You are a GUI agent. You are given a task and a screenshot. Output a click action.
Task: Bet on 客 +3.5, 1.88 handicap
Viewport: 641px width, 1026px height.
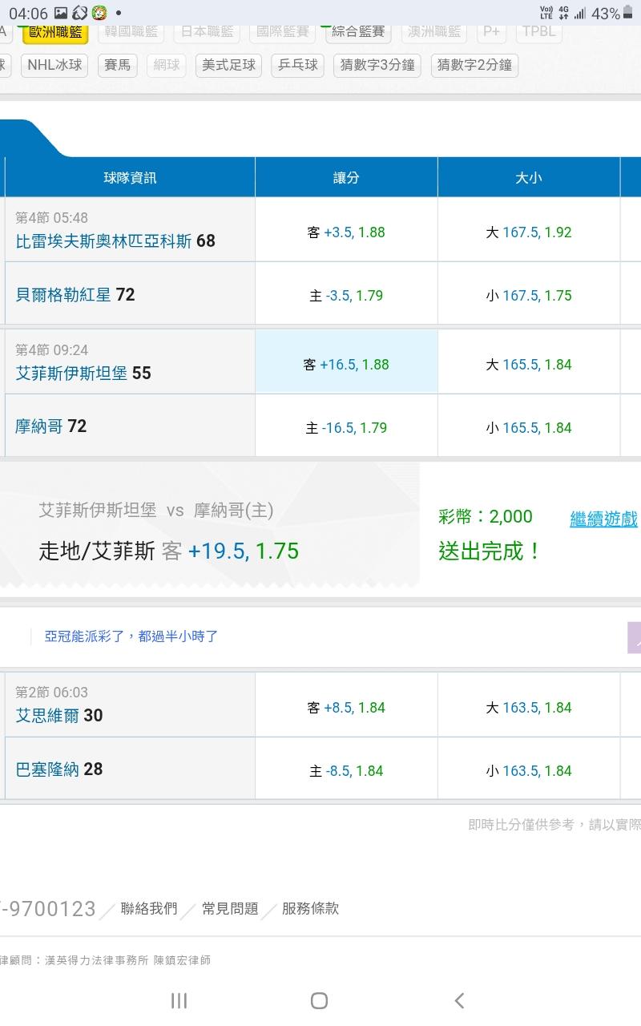pos(346,232)
